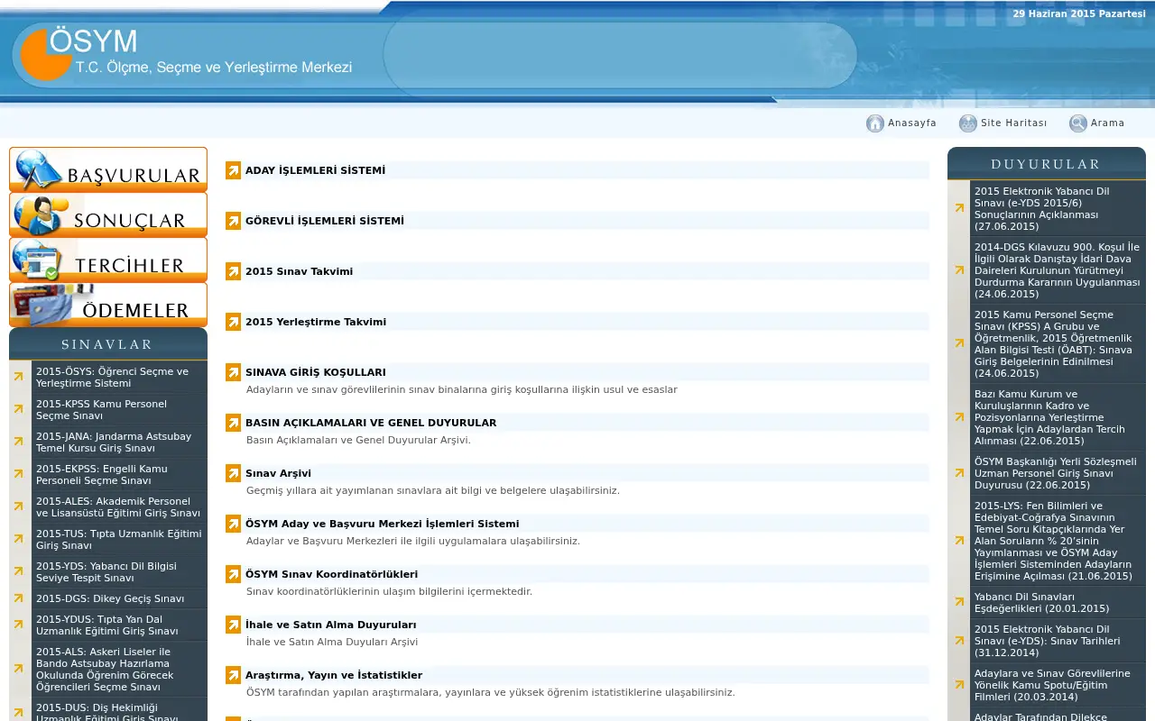Click arrow icon beside Yabancı Dil Sınavları Eşdeğerlikleri
1155x721 pixels.
pyautogui.click(x=959, y=602)
